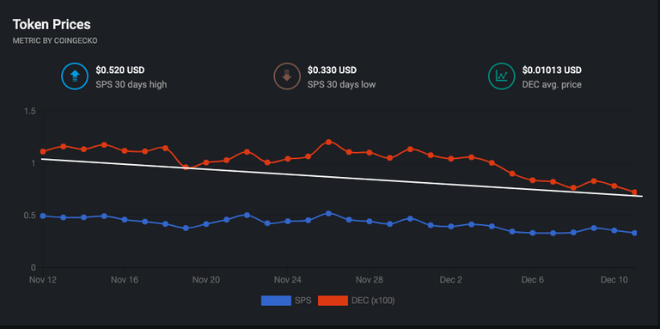Click the Dec 6 x-axis label
The image size is (660, 329).
[x=532, y=280]
